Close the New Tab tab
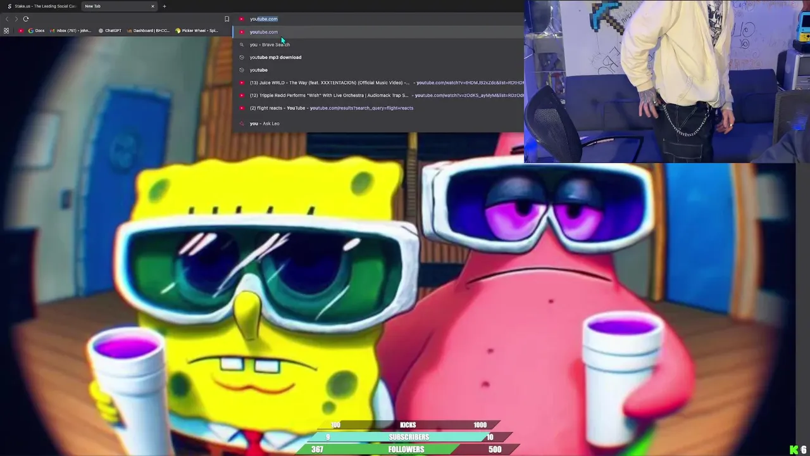Screen dimensions: 810x456 (x=153, y=6)
